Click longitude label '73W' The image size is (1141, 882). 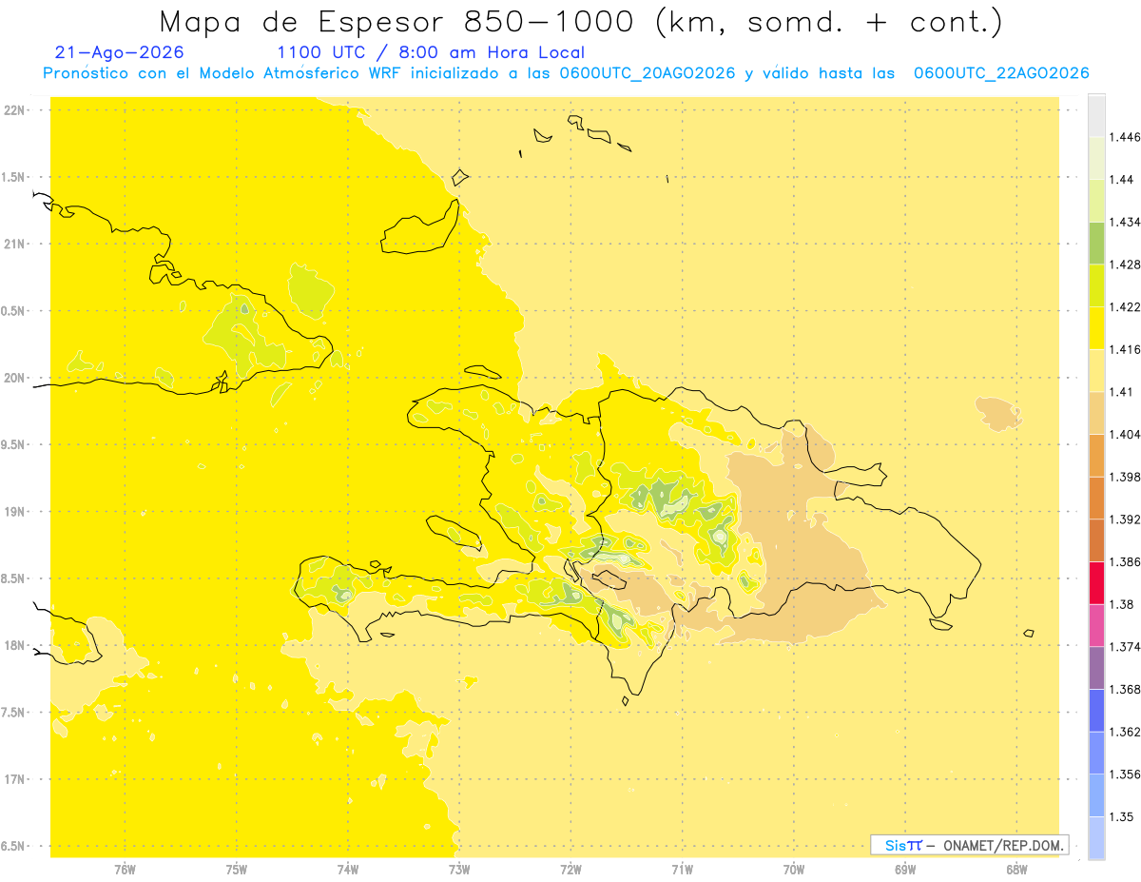coord(459,870)
